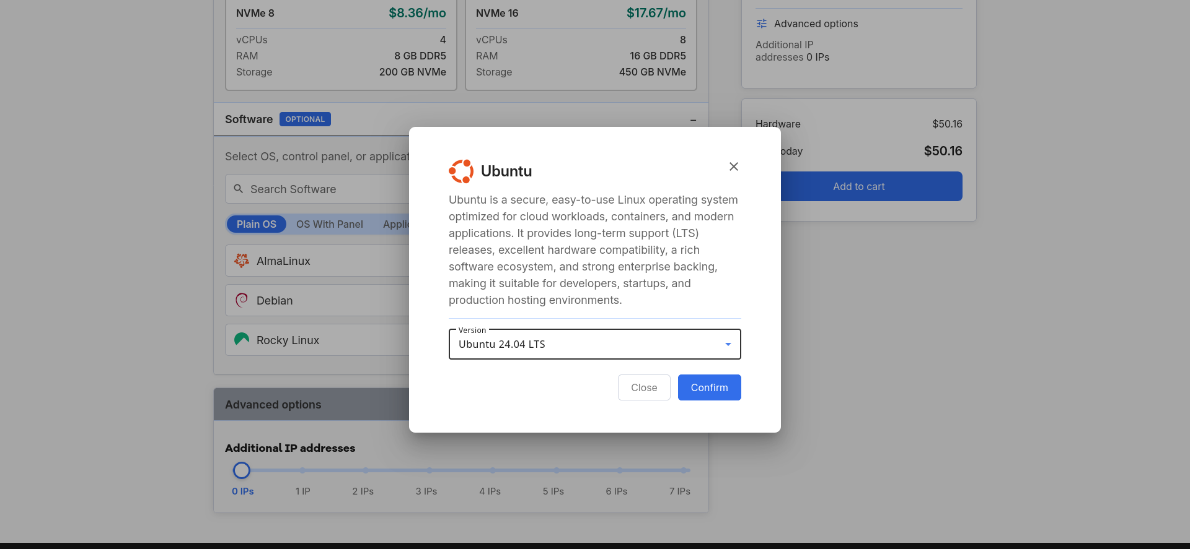Click the Advanced options sliders icon
This screenshot has width=1190, height=549.
(762, 24)
